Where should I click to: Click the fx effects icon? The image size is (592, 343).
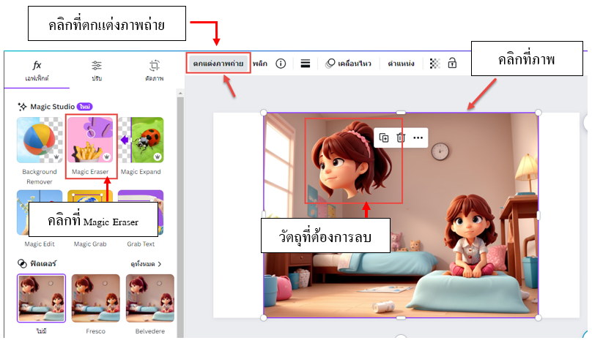click(x=37, y=65)
